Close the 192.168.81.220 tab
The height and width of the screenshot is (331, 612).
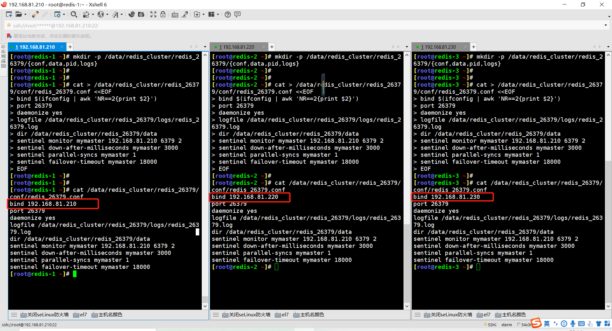point(264,47)
